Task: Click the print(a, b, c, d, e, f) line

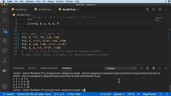Action: (43, 23)
